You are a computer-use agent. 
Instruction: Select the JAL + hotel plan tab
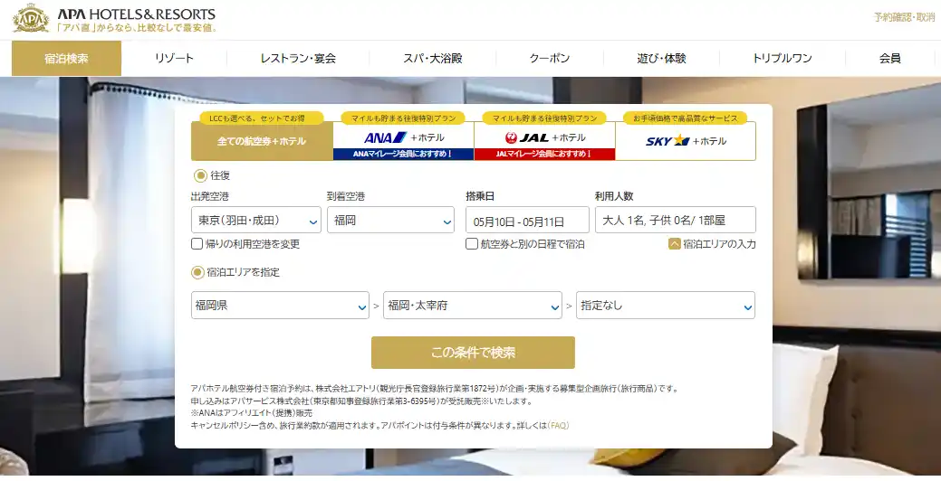click(x=544, y=140)
